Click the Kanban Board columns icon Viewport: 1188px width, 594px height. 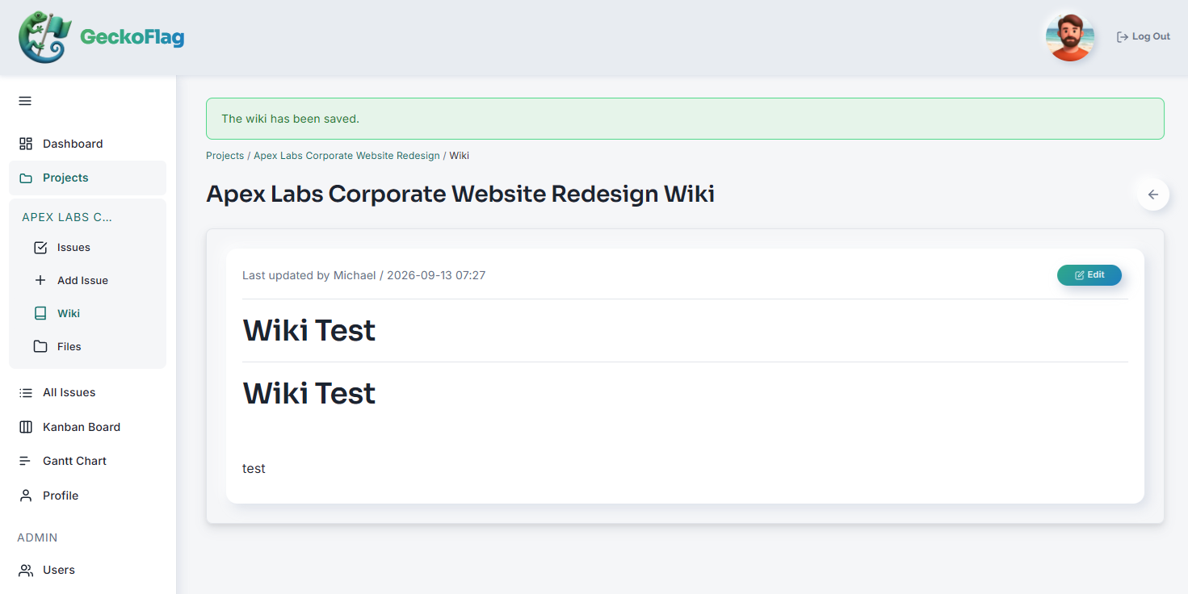(26, 427)
